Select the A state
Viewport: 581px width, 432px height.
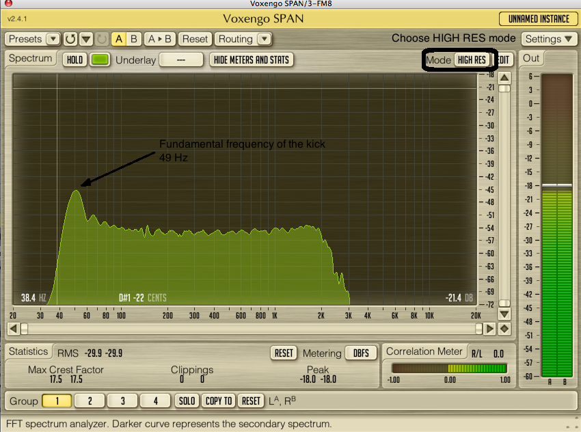[118, 39]
